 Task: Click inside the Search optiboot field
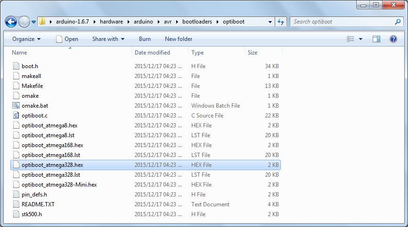342,22
